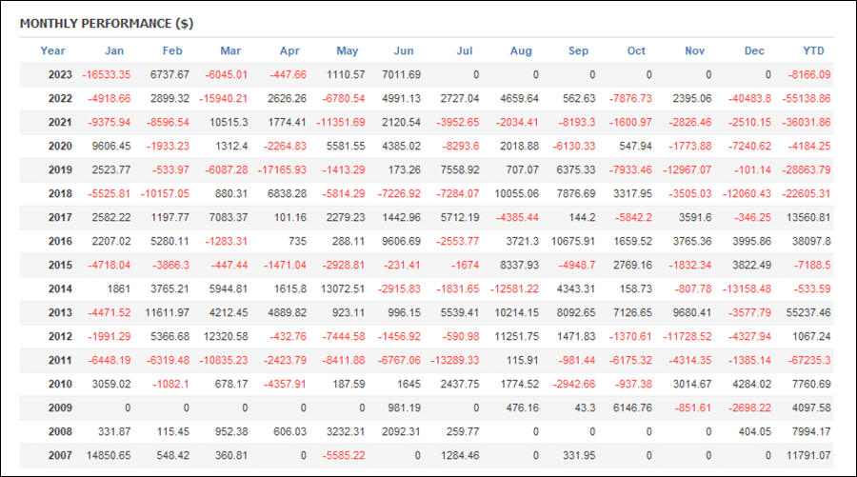Image resolution: width=857 pixels, height=477 pixels.
Task: Select 2013 YTD value 55237.46
Action: point(808,312)
